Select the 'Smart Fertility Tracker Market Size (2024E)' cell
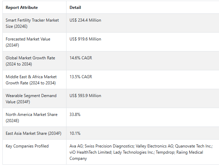This screenshot has height=166, width=219. tap(32, 23)
